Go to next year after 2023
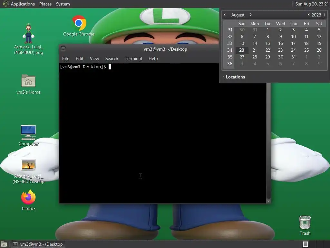Screen dimensions: 330x248 tap(324, 15)
